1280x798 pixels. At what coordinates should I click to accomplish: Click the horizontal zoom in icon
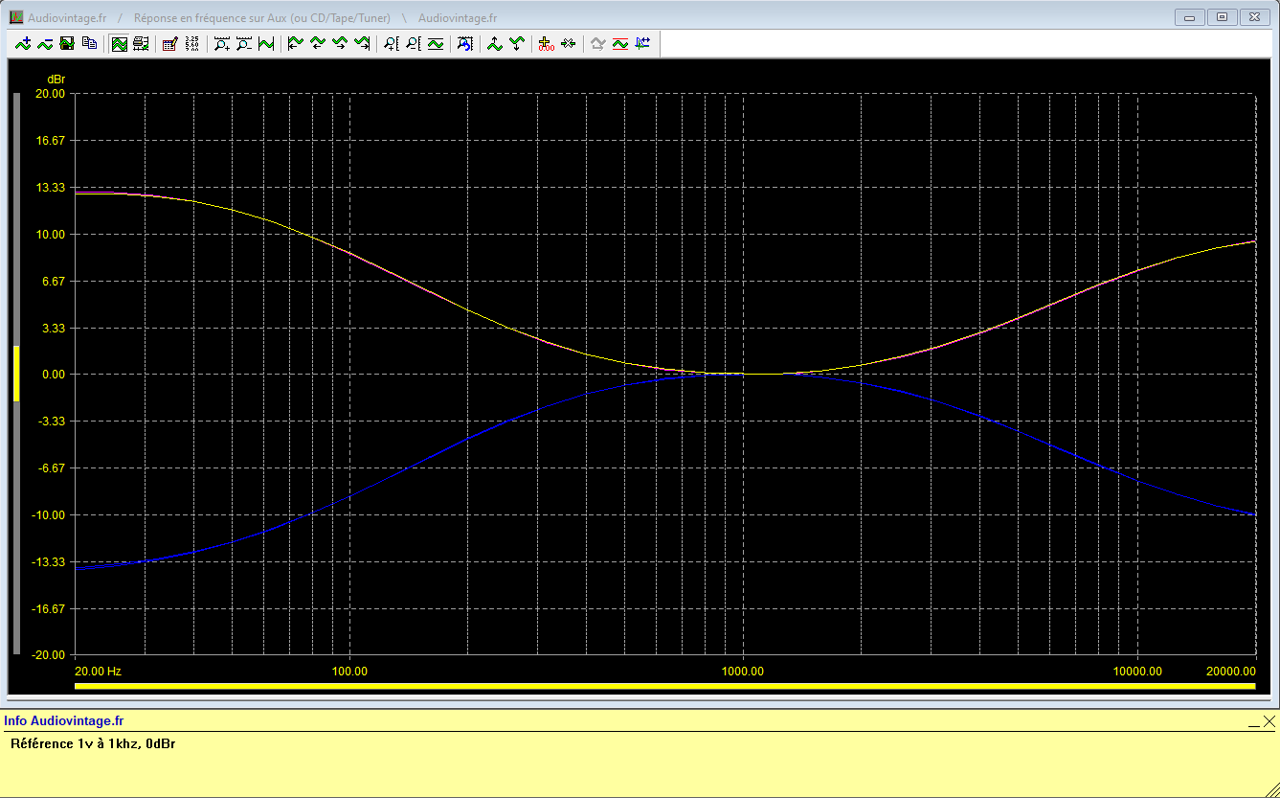pyautogui.click(x=221, y=43)
